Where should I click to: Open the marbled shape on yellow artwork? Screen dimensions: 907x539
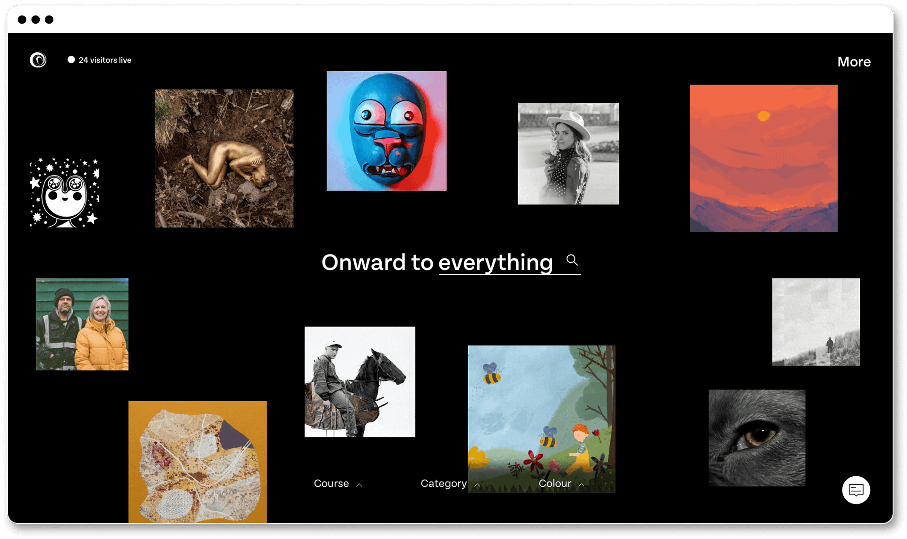pyautogui.click(x=197, y=462)
